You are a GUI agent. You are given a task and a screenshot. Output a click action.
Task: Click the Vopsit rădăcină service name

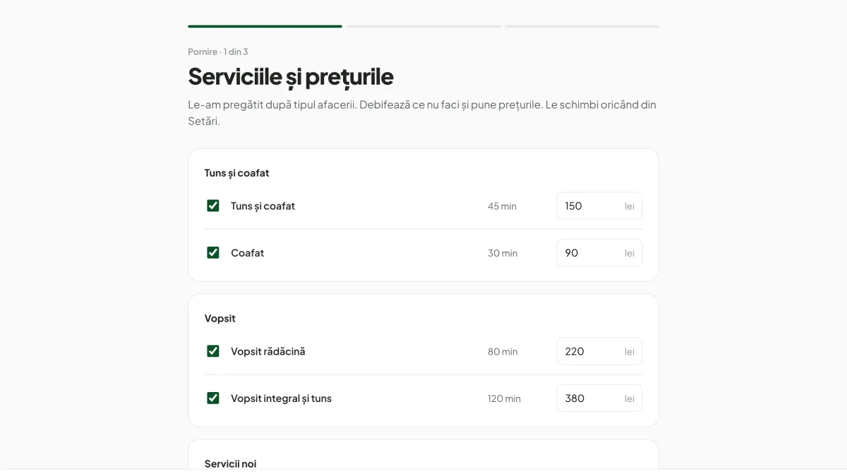coord(268,351)
